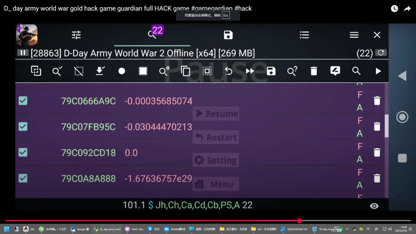Click the memory ranges text Jh,Ch,Ca,Cd,Cb,PS,A
Viewport: 416px width, 234px height.
pos(198,205)
